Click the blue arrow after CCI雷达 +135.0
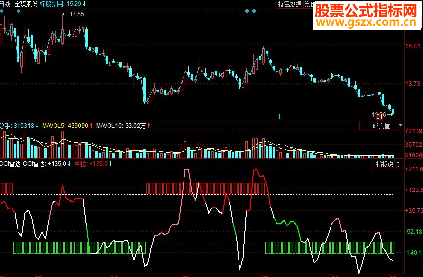This screenshot has width=423, height=277. (x=69, y=164)
